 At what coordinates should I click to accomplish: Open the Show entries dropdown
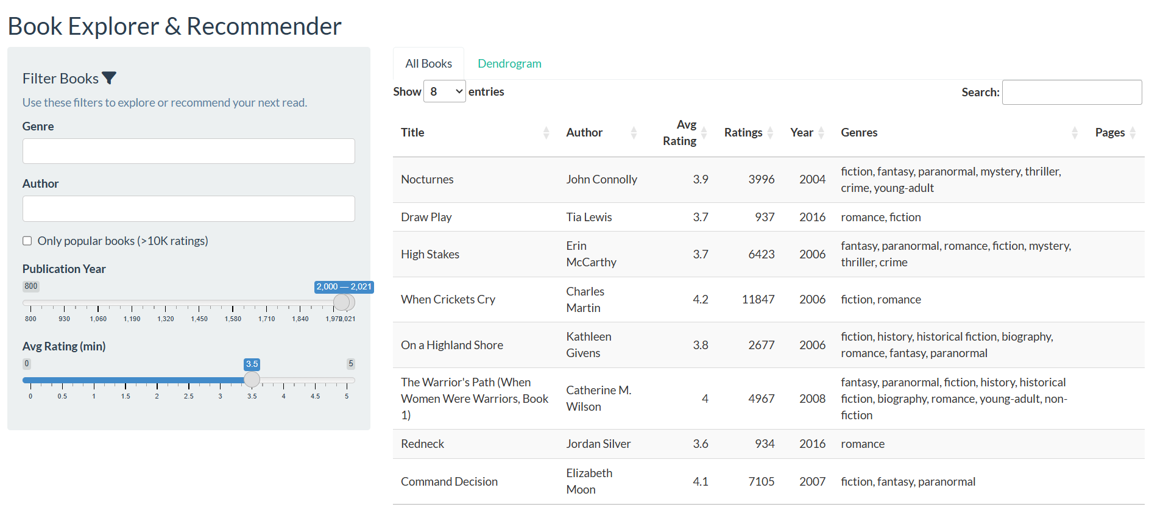point(445,91)
